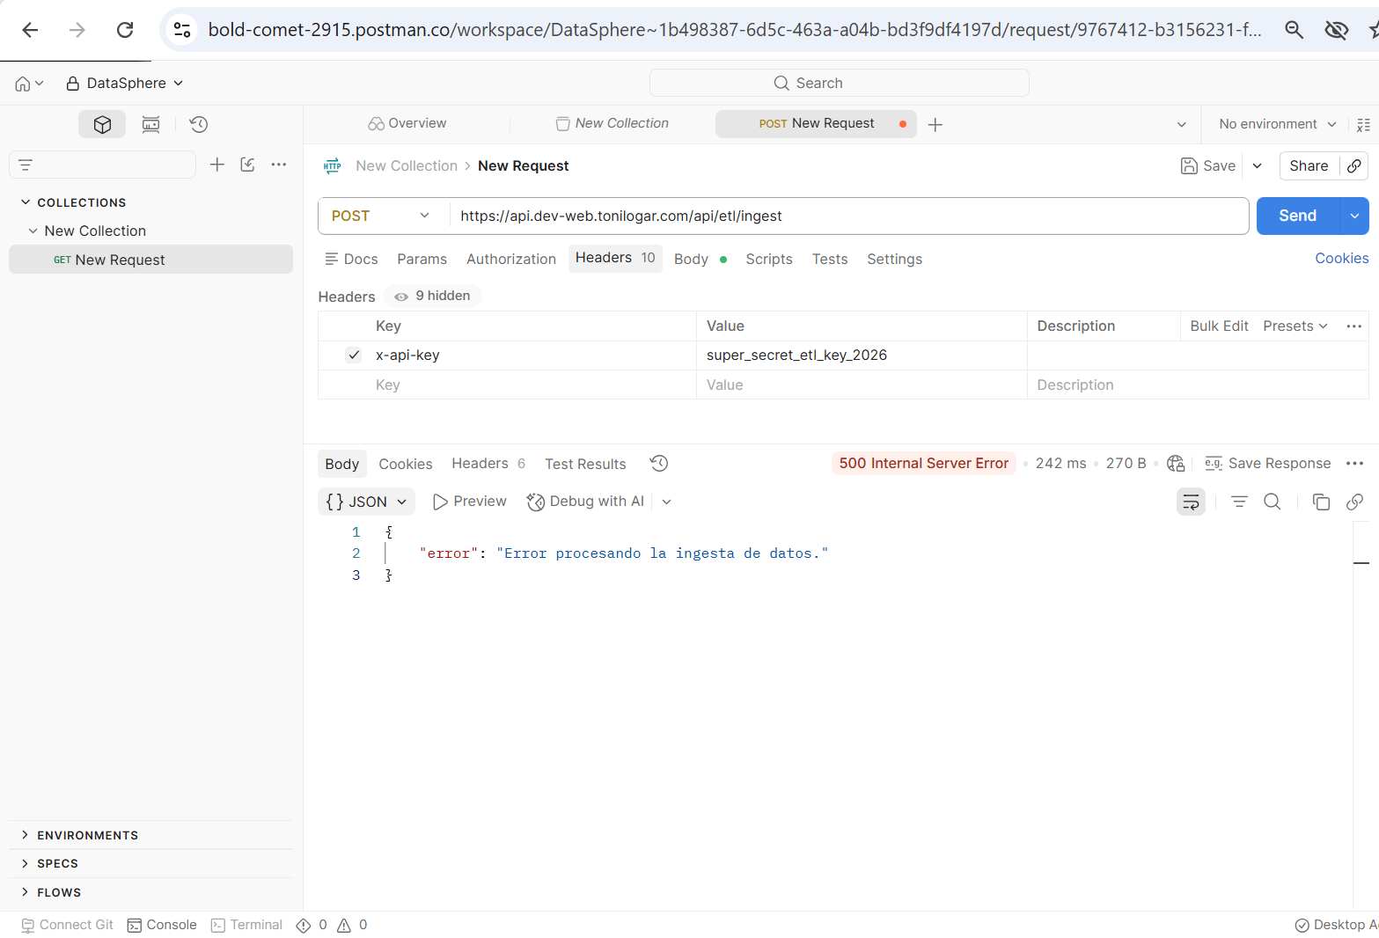Screen dimensions: 1379x938
Task: Open the Params tab
Action: (422, 260)
